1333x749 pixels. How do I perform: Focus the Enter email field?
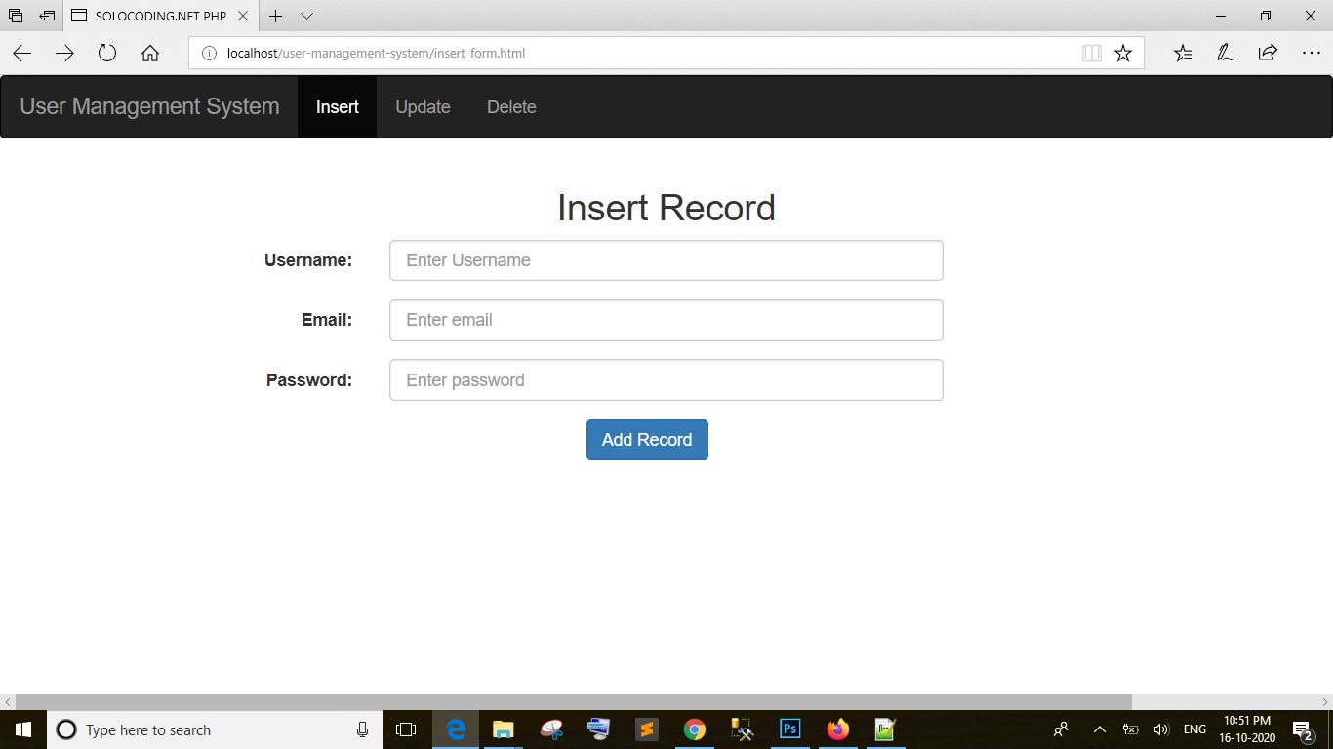coord(666,320)
